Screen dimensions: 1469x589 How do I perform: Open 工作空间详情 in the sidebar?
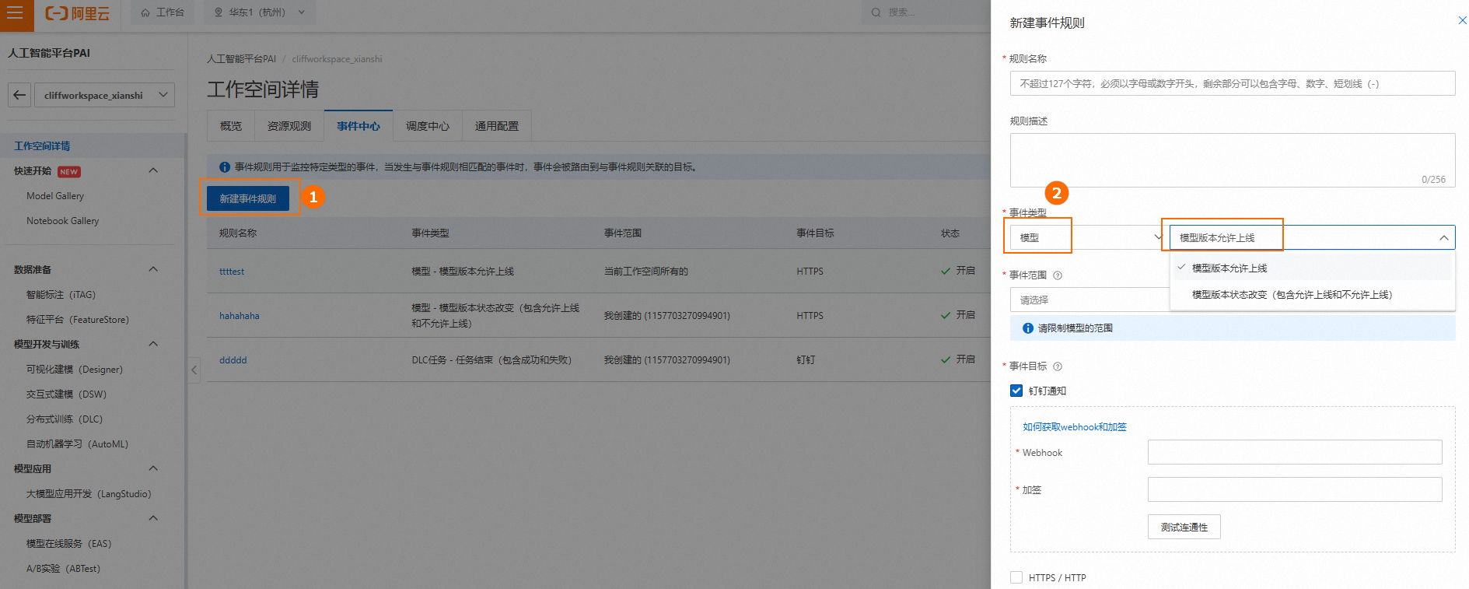point(42,145)
